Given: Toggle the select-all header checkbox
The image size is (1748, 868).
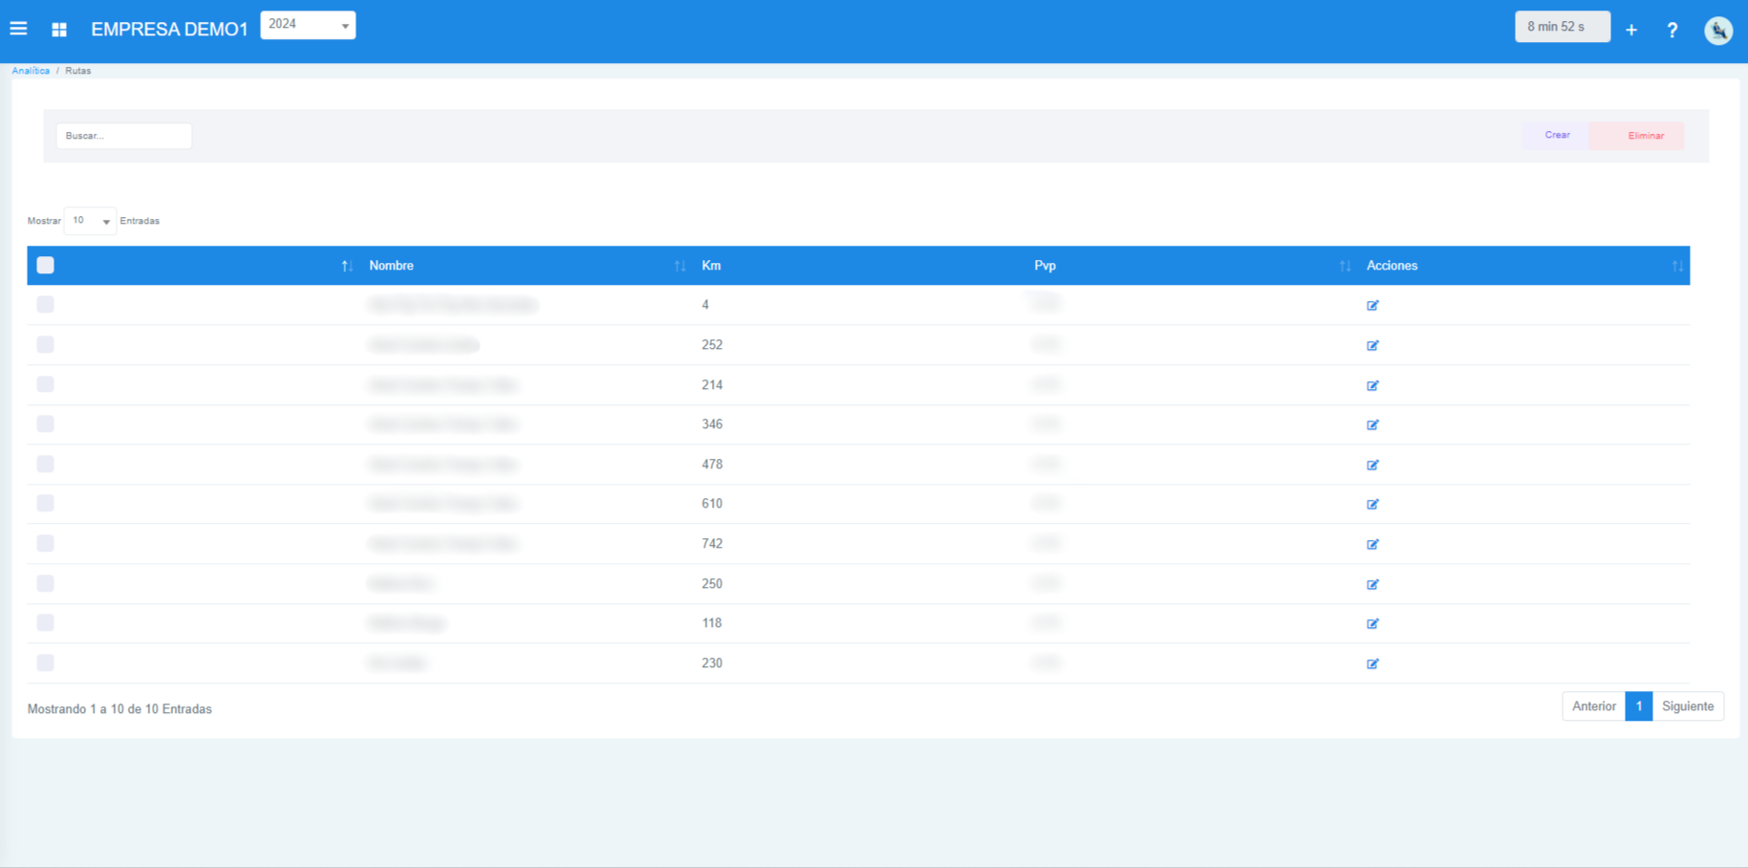Looking at the screenshot, I should [45, 266].
